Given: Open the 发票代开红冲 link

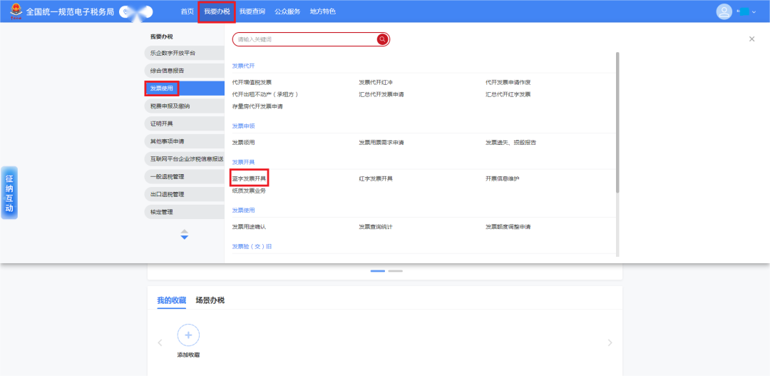Looking at the screenshot, I should [376, 83].
